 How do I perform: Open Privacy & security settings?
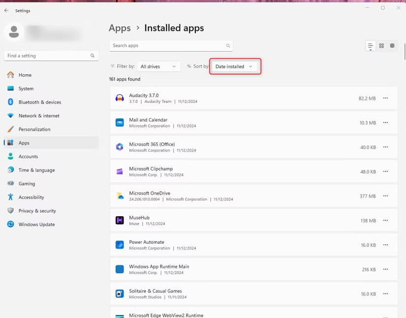(x=51, y=211)
